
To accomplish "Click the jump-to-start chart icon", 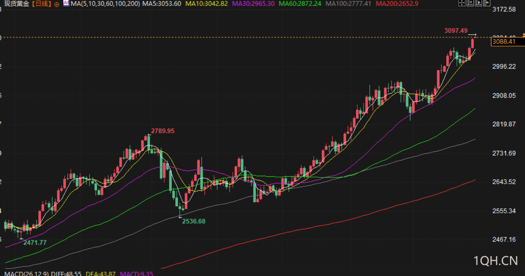I will point(470,3).
